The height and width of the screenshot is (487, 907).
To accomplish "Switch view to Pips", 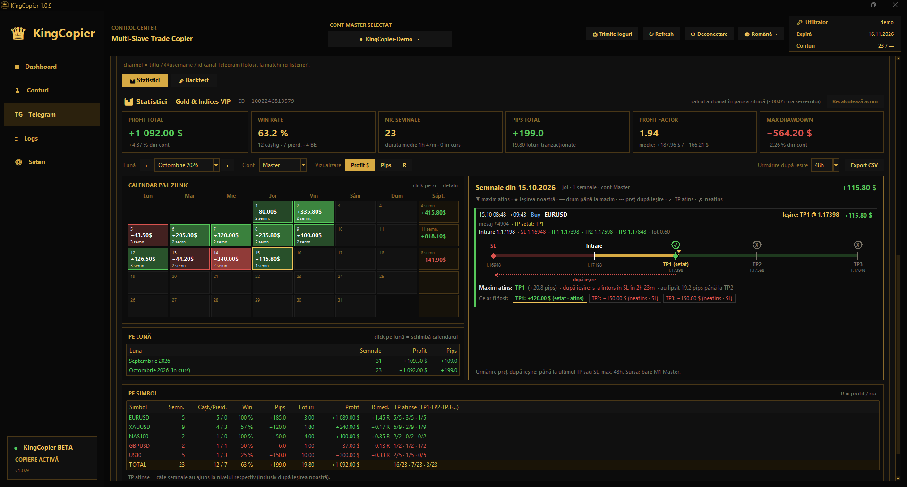I will click(x=386, y=165).
